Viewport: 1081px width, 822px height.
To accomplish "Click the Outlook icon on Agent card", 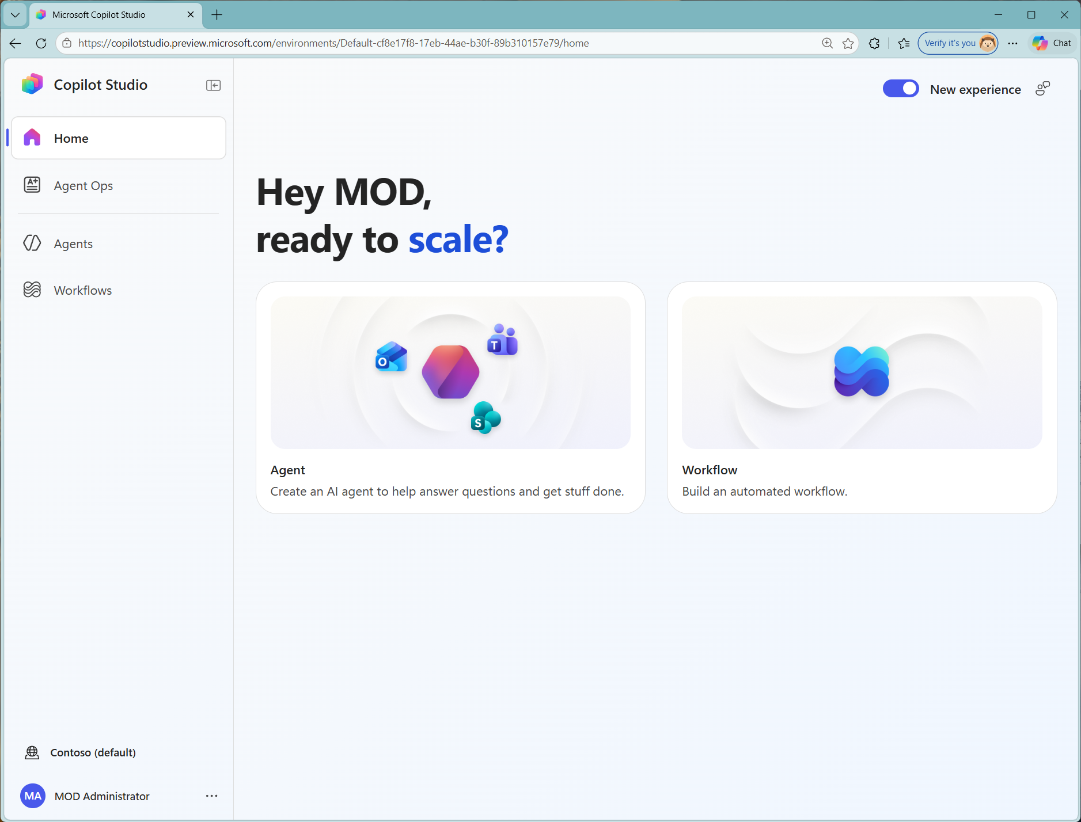I will tap(391, 357).
